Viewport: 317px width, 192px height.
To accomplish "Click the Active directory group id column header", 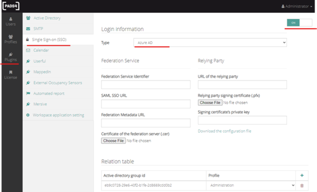I will [x=124, y=175].
